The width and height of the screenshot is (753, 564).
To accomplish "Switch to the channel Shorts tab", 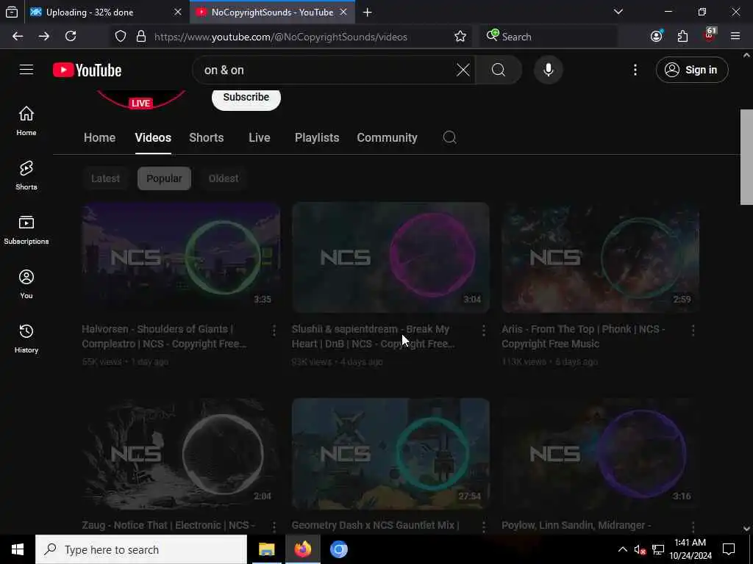I will (207, 137).
